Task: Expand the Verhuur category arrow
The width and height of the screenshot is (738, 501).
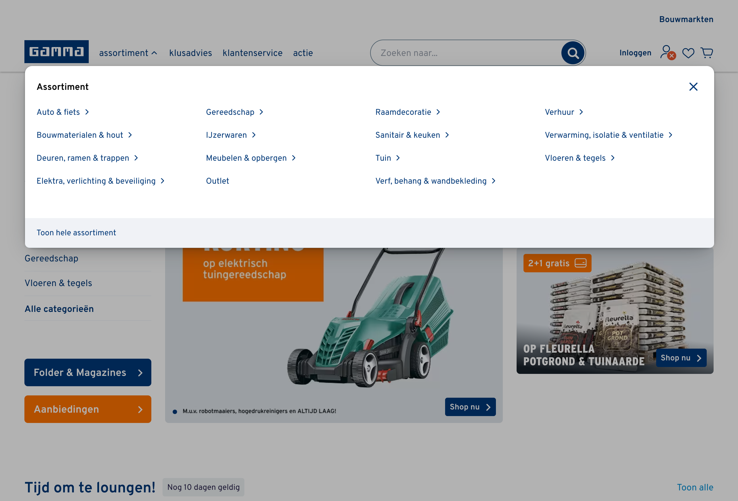Action: click(x=581, y=112)
